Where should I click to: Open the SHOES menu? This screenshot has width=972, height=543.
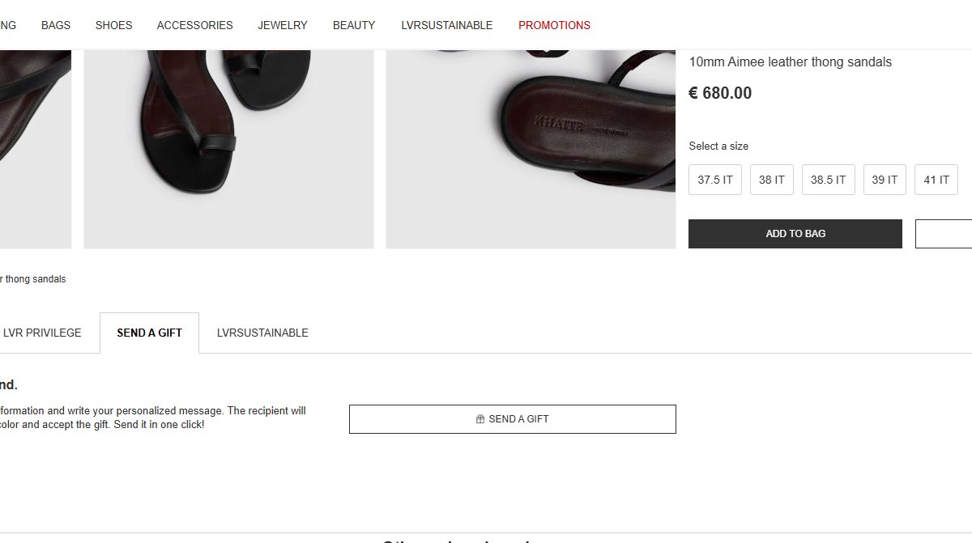pyautogui.click(x=113, y=25)
